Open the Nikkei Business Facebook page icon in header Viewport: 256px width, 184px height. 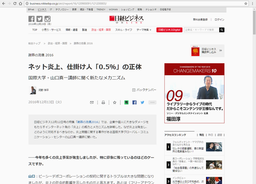(31, 19)
